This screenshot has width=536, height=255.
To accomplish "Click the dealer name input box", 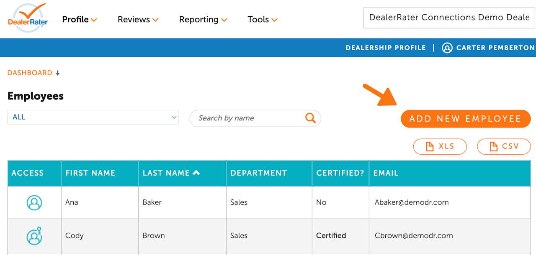I will click(x=449, y=18).
